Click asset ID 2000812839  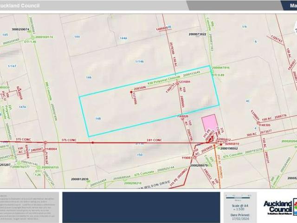[80, 179]
